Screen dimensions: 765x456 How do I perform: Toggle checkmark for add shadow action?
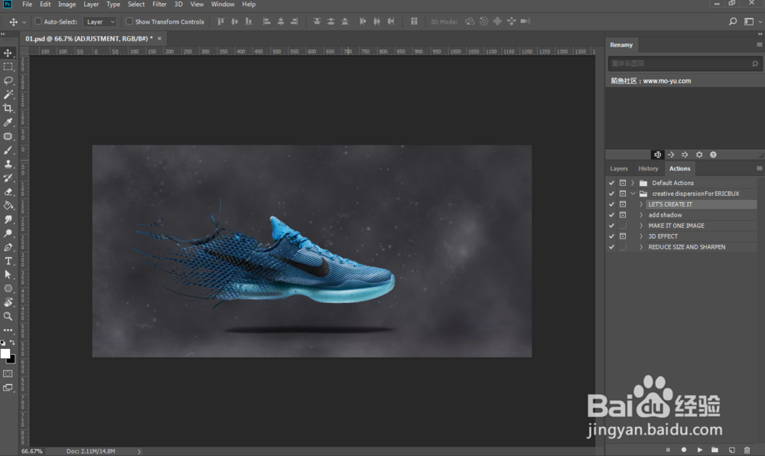611,215
